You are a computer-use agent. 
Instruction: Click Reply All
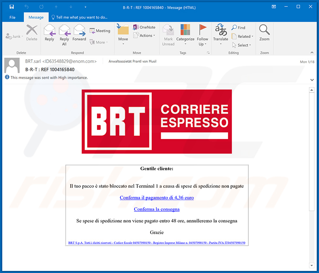(x=64, y=35)
